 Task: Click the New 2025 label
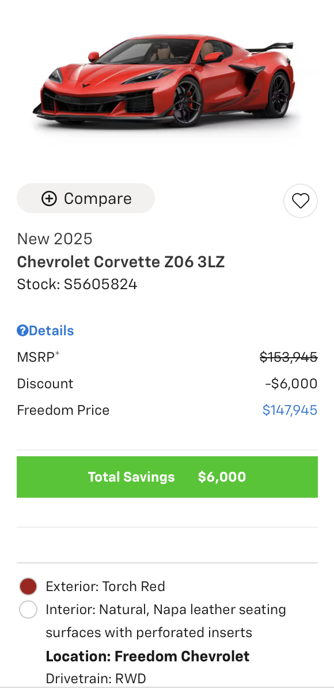tap(55, 239)
